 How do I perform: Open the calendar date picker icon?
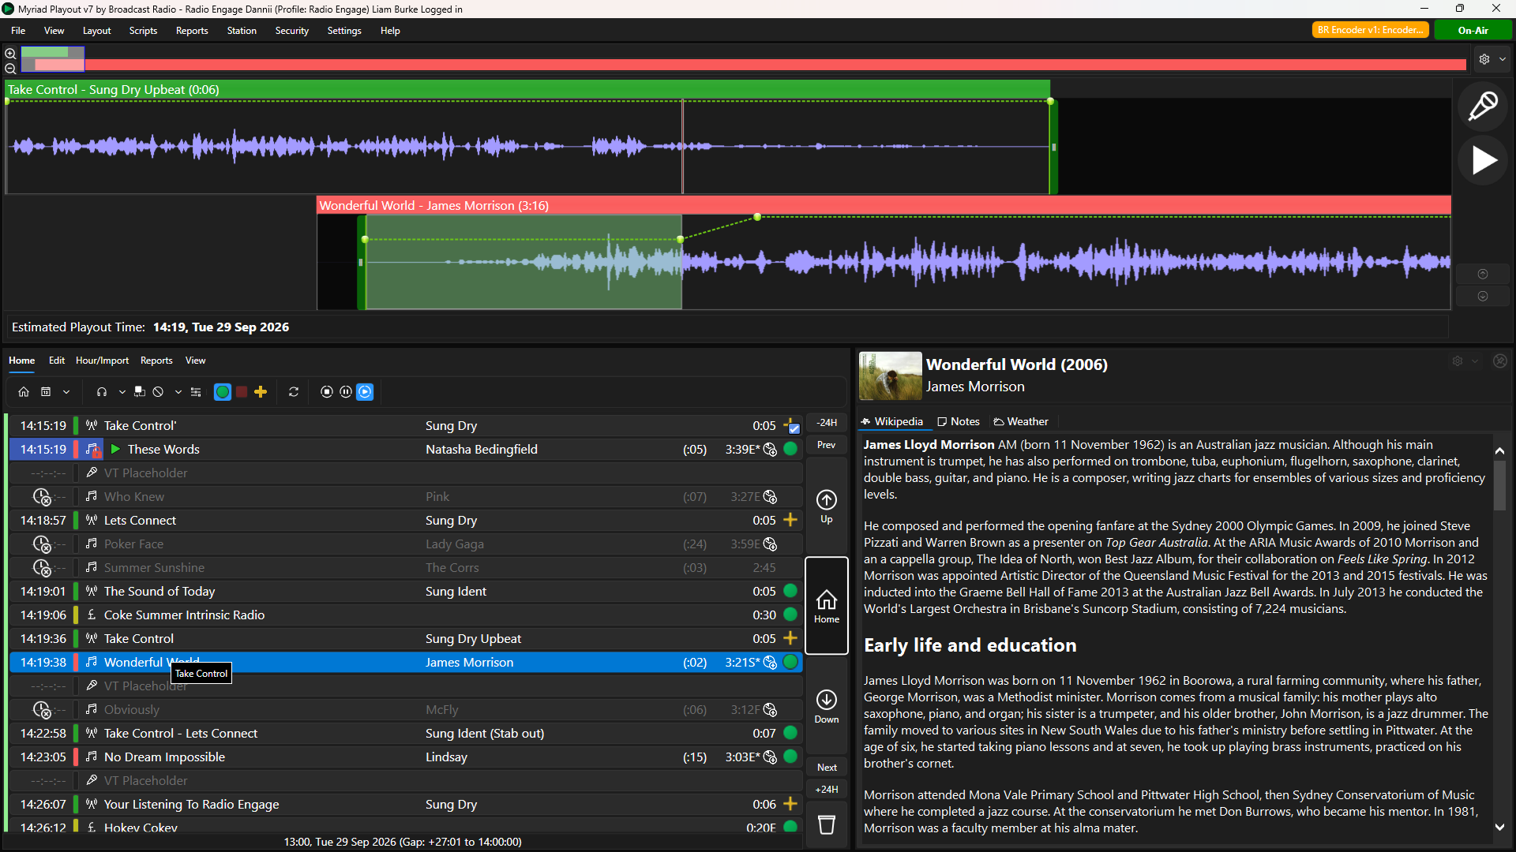(46, 392)
